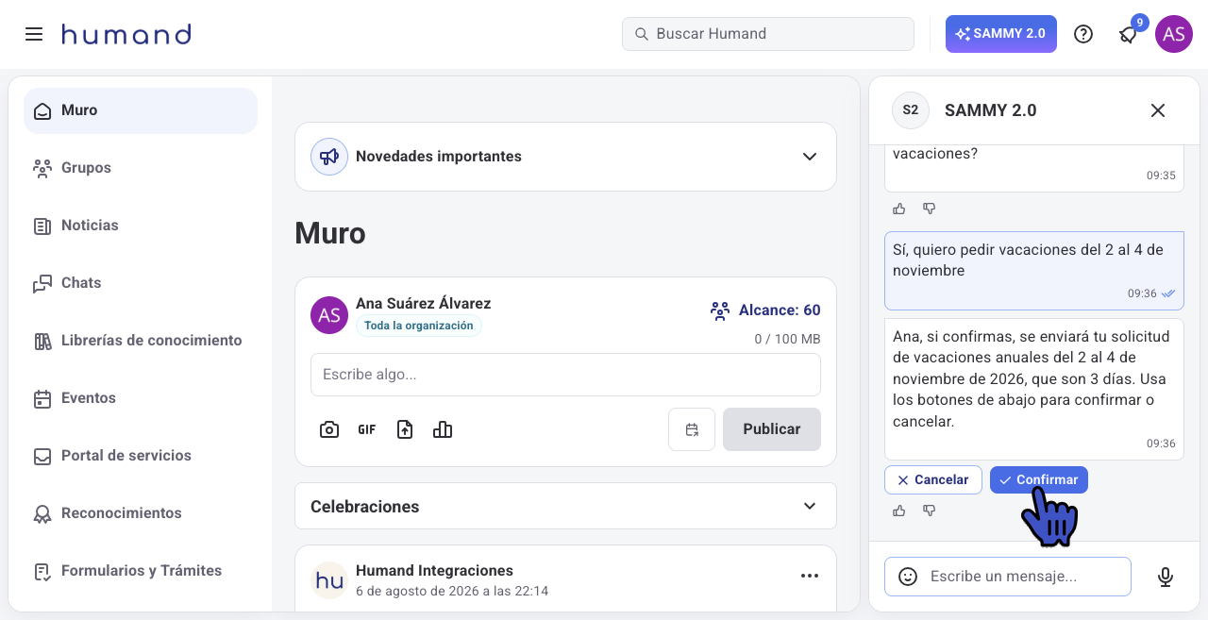Open the SAMMY 2.0 assistant button in the top bar
This screenshot has height=620, width=1208.
point(1001,34)
